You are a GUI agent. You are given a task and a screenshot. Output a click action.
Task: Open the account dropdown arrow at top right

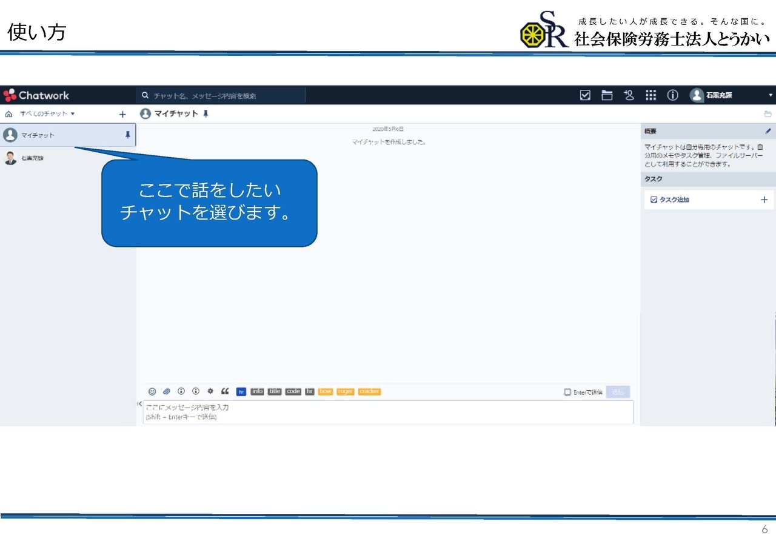[771, 95]
